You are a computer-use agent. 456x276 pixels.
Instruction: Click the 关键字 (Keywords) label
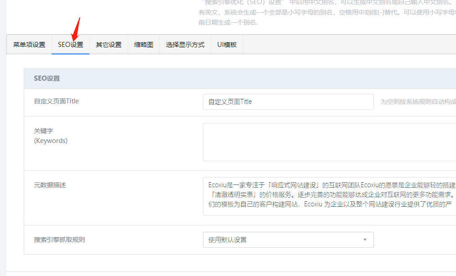click(50, 136)
